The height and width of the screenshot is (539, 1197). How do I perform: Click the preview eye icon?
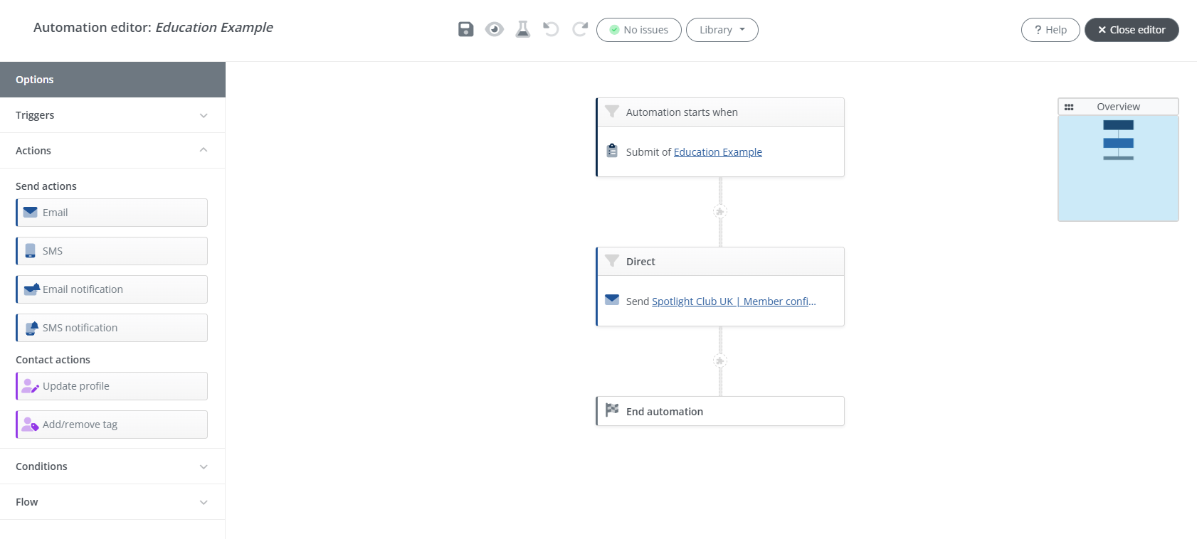click(x=494, y=29)
